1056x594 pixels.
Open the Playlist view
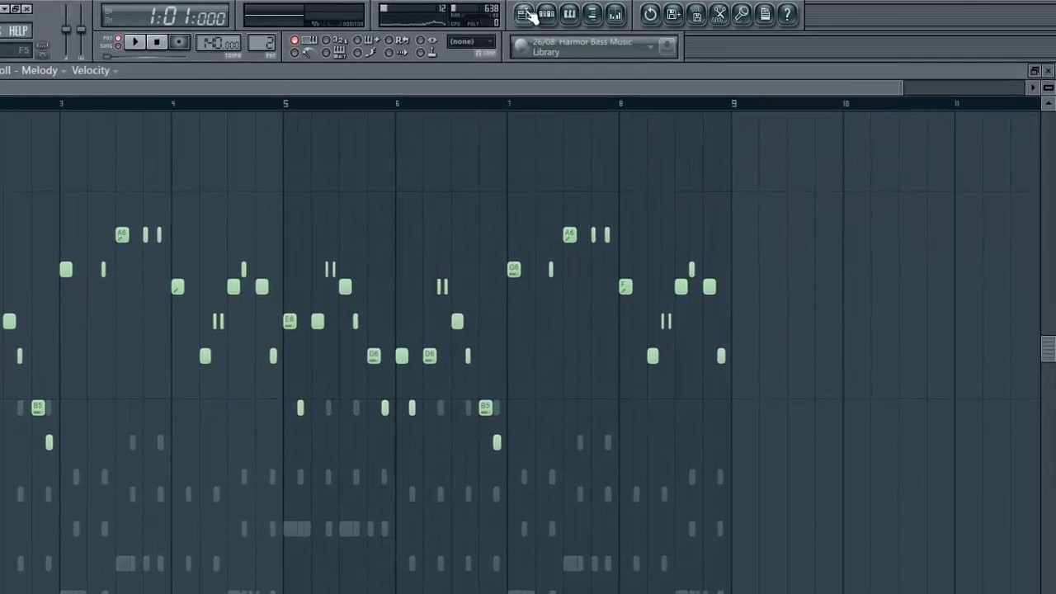[525, 14]
